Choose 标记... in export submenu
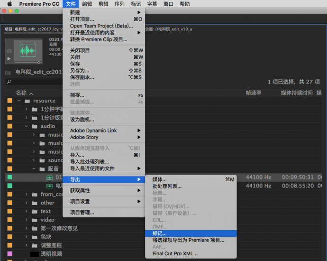Screen dimensions: 327x261 tap(191, 233)
